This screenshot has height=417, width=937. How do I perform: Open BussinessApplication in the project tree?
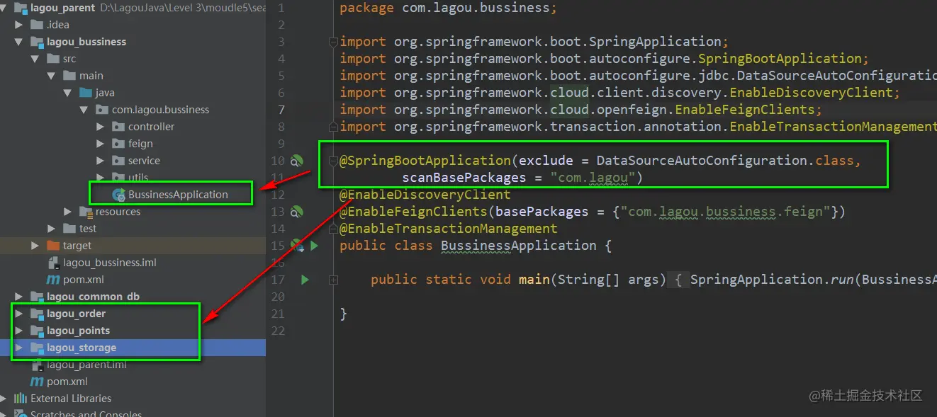click(178, 195)
